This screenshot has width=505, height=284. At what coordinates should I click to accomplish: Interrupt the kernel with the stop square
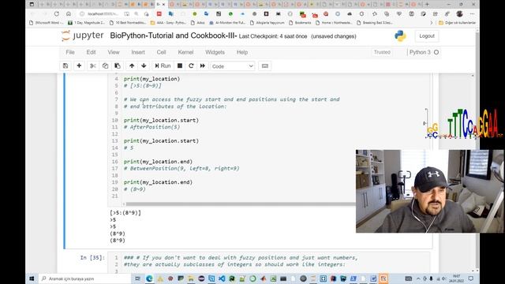pyautogui.click(x=180, y=65)
